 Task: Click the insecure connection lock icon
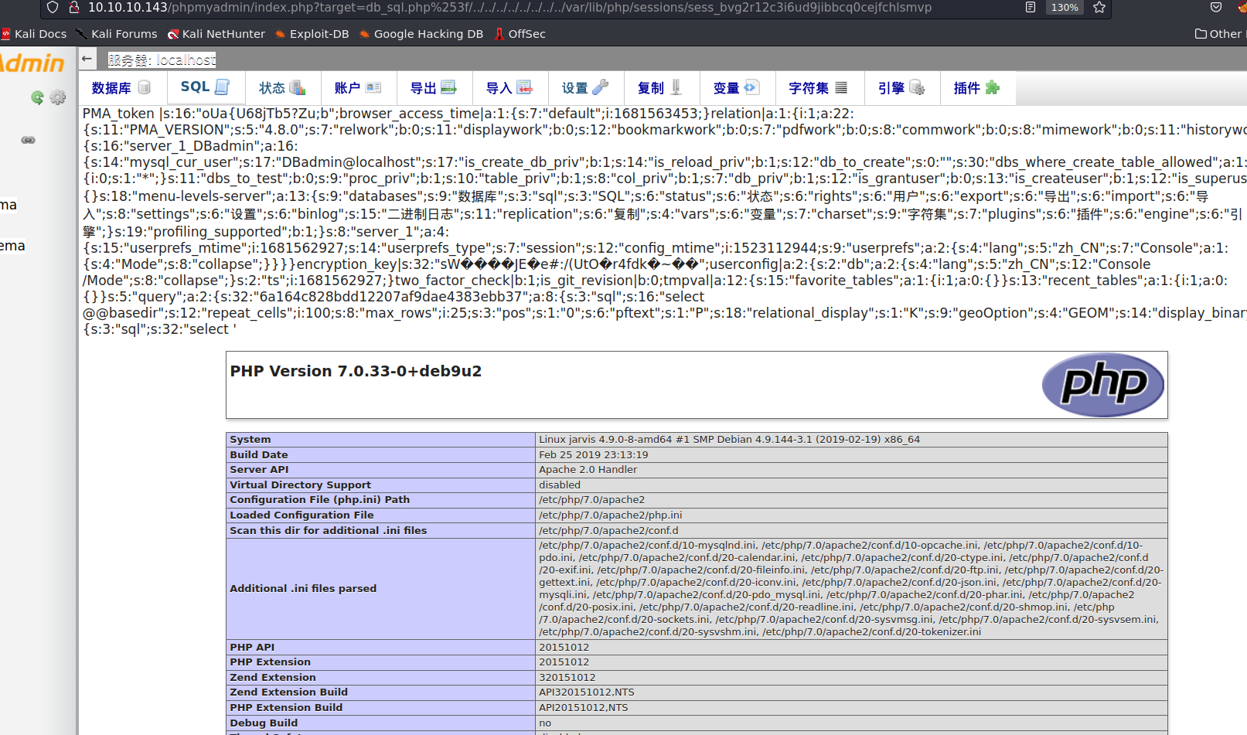(74, 8)
